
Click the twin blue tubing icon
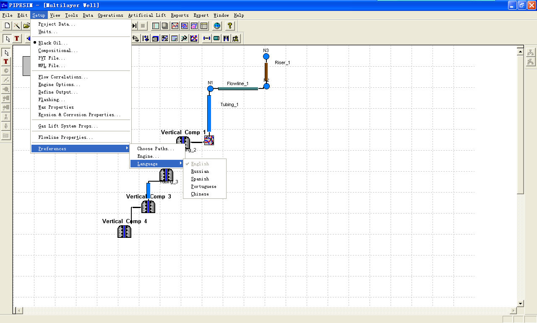[226, 39]
